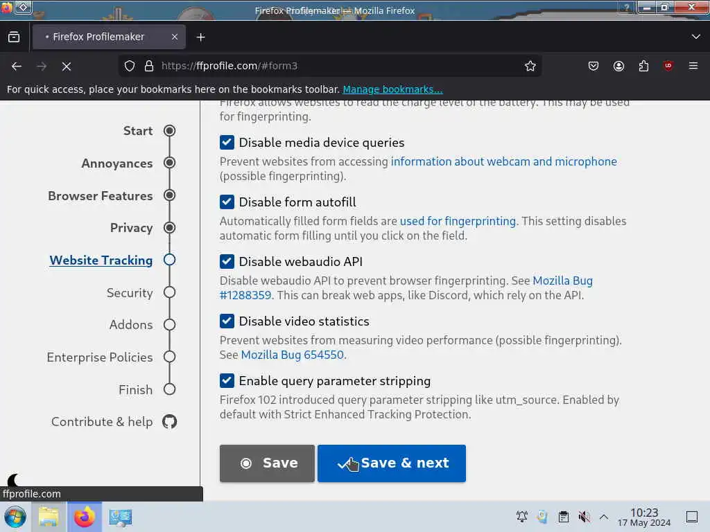Click the Finish step label
This screenshot has width=710, height=532.
[135, 389]
